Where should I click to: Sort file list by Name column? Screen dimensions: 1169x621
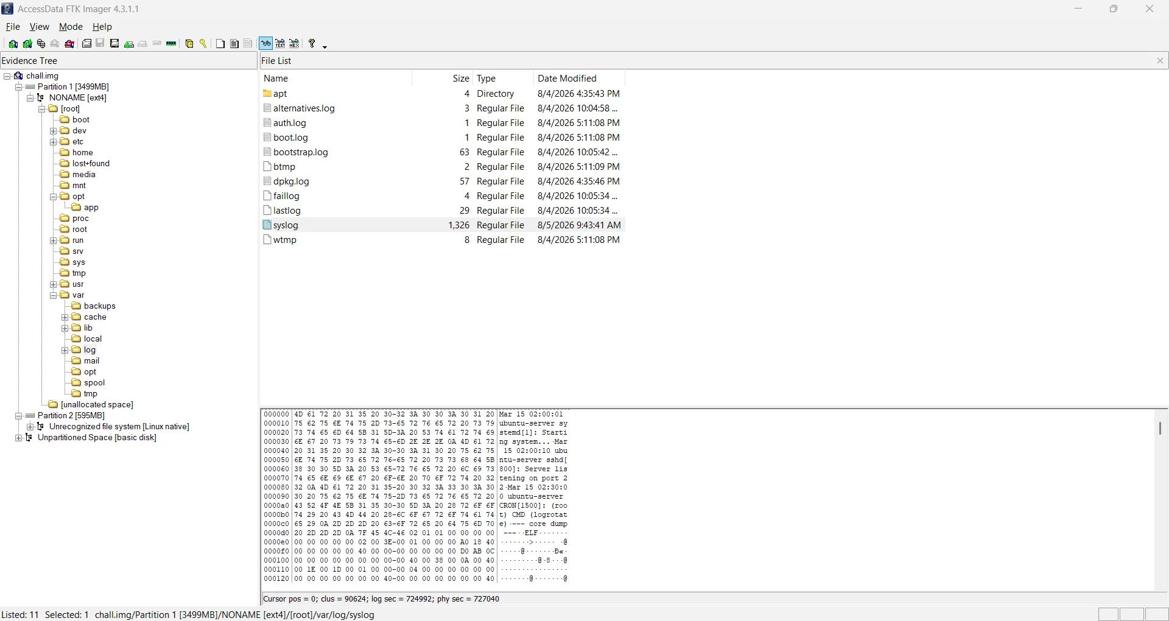(336, 79)
